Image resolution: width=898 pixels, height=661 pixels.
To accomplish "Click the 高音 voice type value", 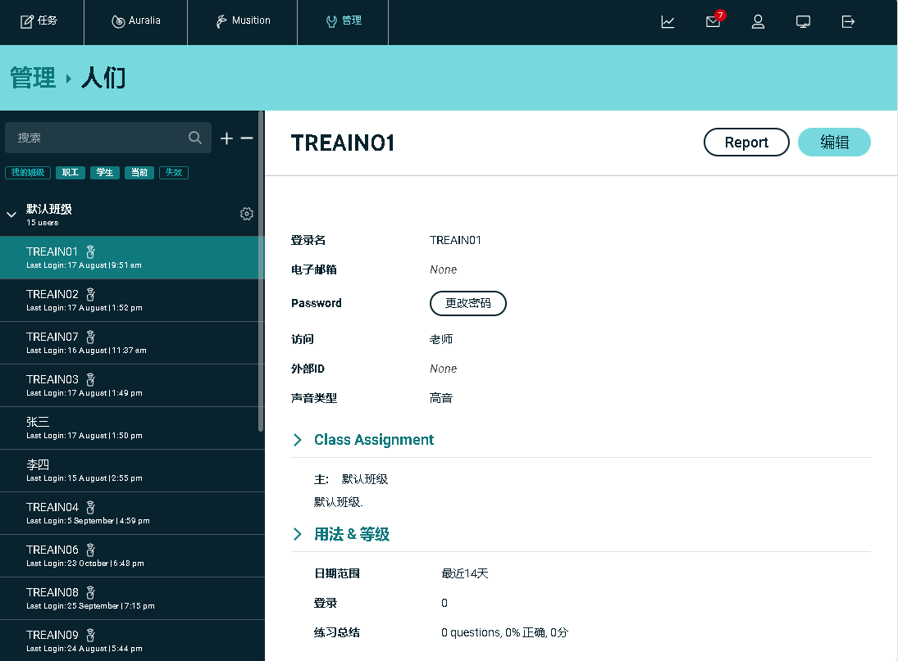I will click(x=441, y=398).
